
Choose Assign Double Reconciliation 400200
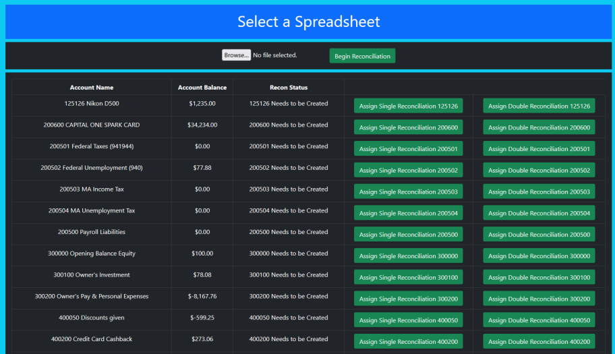tap(539, 342)
